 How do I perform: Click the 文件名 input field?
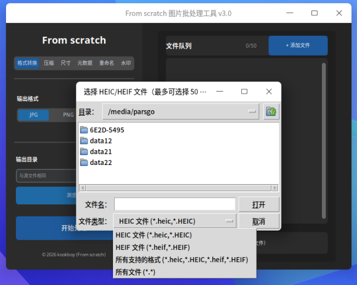pos(174,204)
